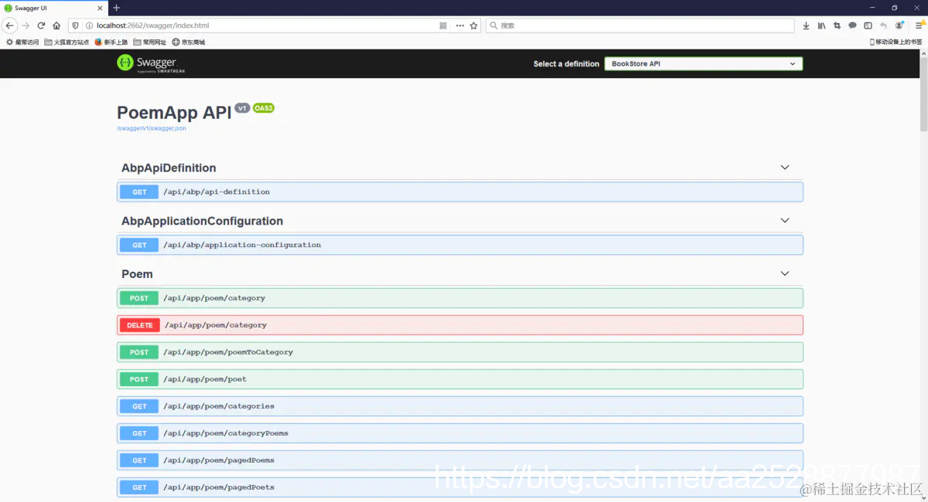Open the hamburger application menu

[x=918, y=25]
